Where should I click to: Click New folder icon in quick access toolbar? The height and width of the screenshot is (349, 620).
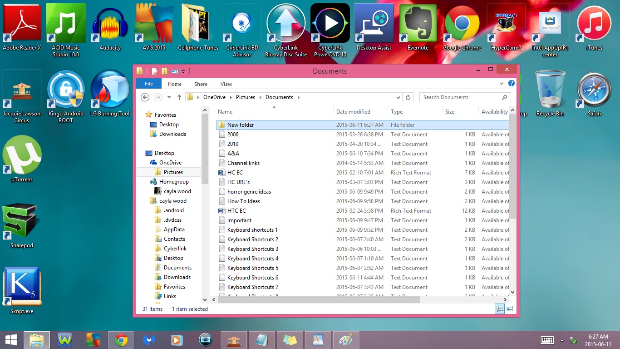pos(164,71)
